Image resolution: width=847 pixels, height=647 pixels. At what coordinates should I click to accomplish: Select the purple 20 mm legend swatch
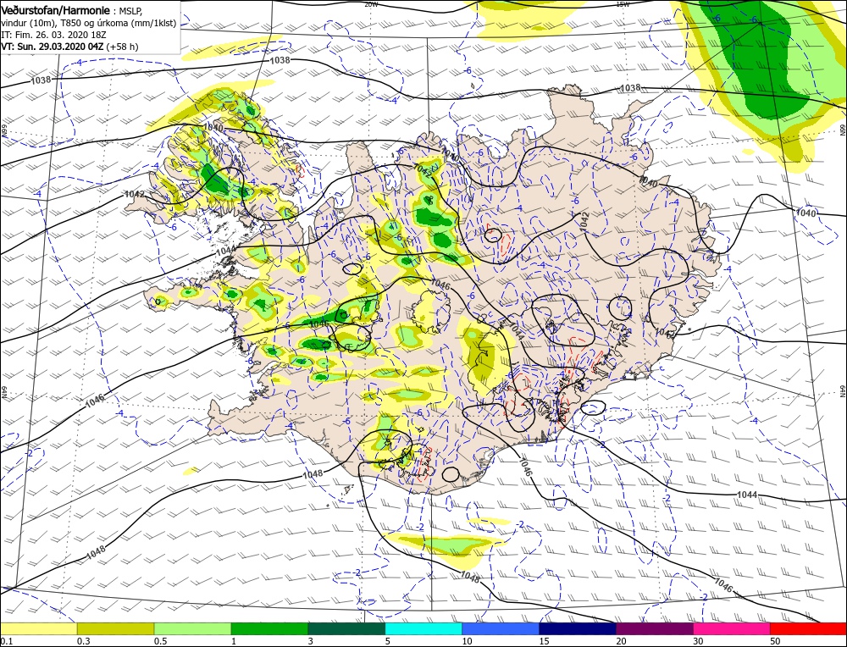[655, 628]
